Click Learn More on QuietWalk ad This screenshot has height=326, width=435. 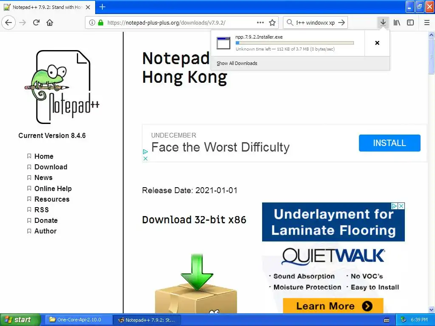tap(333, 306)
